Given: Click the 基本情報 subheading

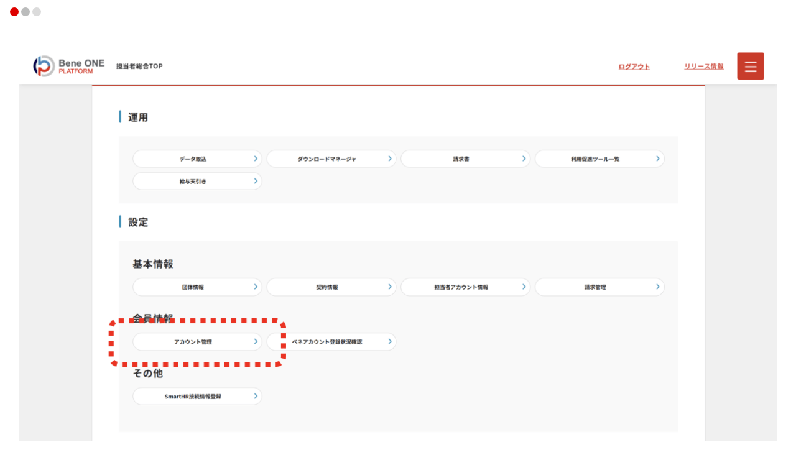Looking at the screenshot, I should click(x=153, y=264).
